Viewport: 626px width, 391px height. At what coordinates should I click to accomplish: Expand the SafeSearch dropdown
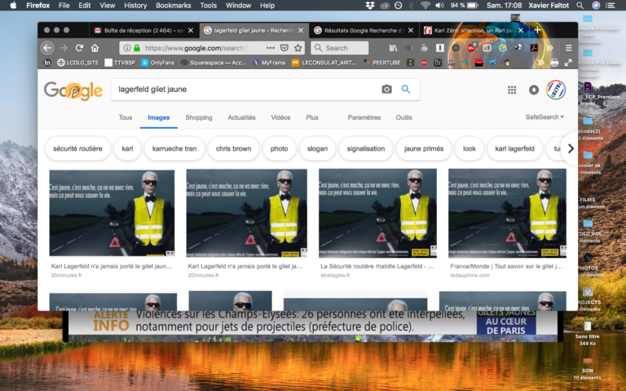544,117
